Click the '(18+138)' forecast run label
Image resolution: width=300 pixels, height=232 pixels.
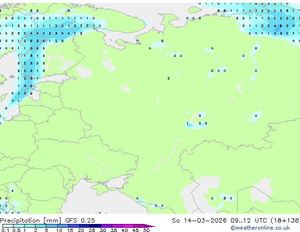[x=285, y=220]
